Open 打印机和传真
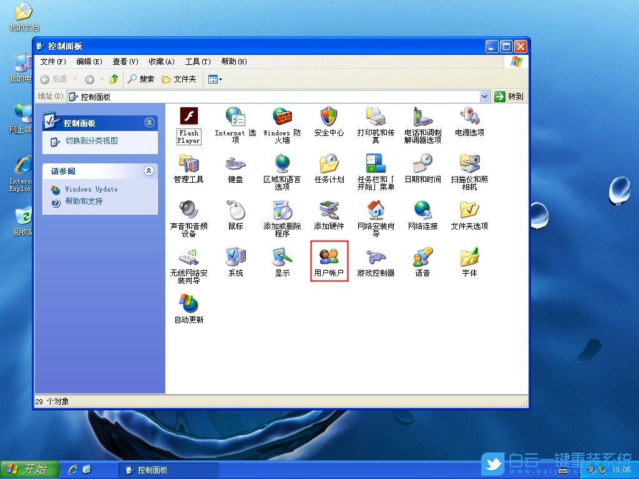The height and width of the screenshot is (479, 639). click(x=375, y=119)
